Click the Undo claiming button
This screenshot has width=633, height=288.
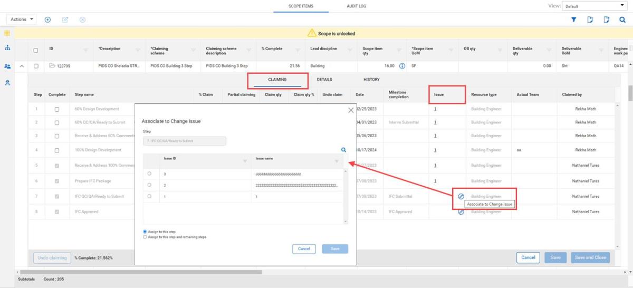pos(52,258)
